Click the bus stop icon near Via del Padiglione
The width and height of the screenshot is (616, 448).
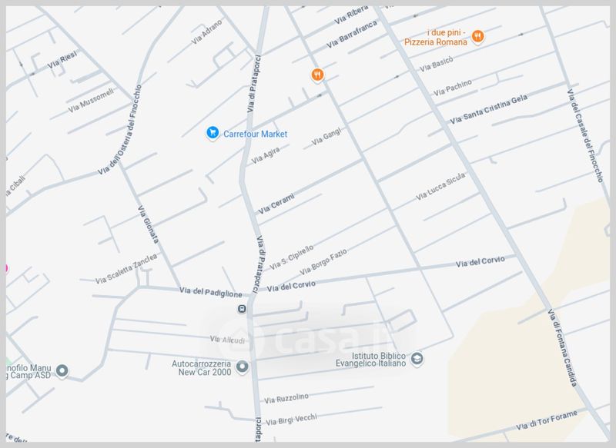(242, 309)
